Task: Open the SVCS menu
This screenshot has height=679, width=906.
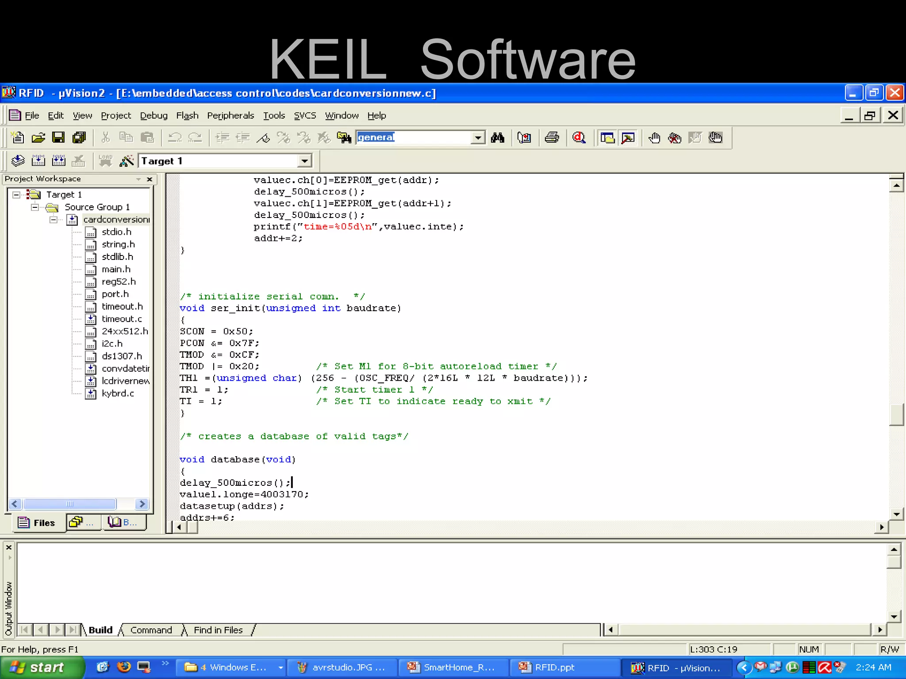Action: tap(305, 115)
